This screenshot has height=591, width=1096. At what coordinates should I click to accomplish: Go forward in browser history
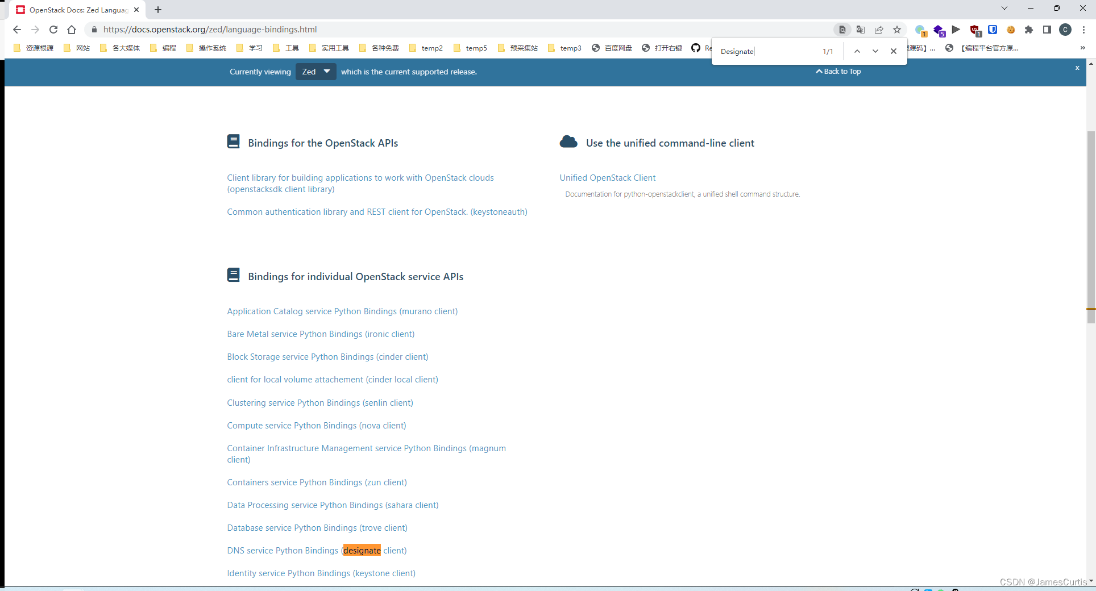pyautogui.click(x=35, y=30)
